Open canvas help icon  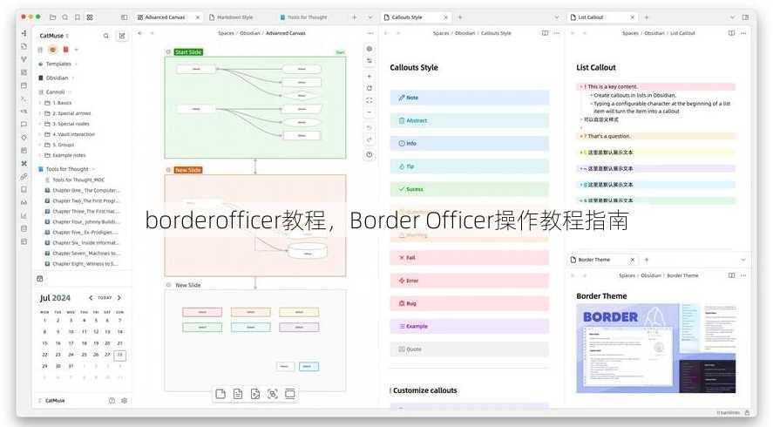(x=370, y=155)
